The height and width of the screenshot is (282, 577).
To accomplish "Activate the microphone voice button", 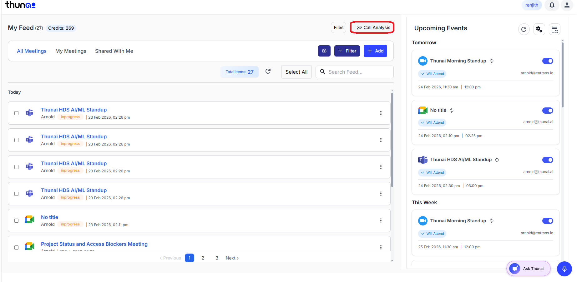I will 564,269.
